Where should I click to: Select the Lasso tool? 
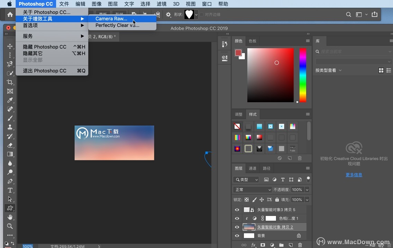10,64
